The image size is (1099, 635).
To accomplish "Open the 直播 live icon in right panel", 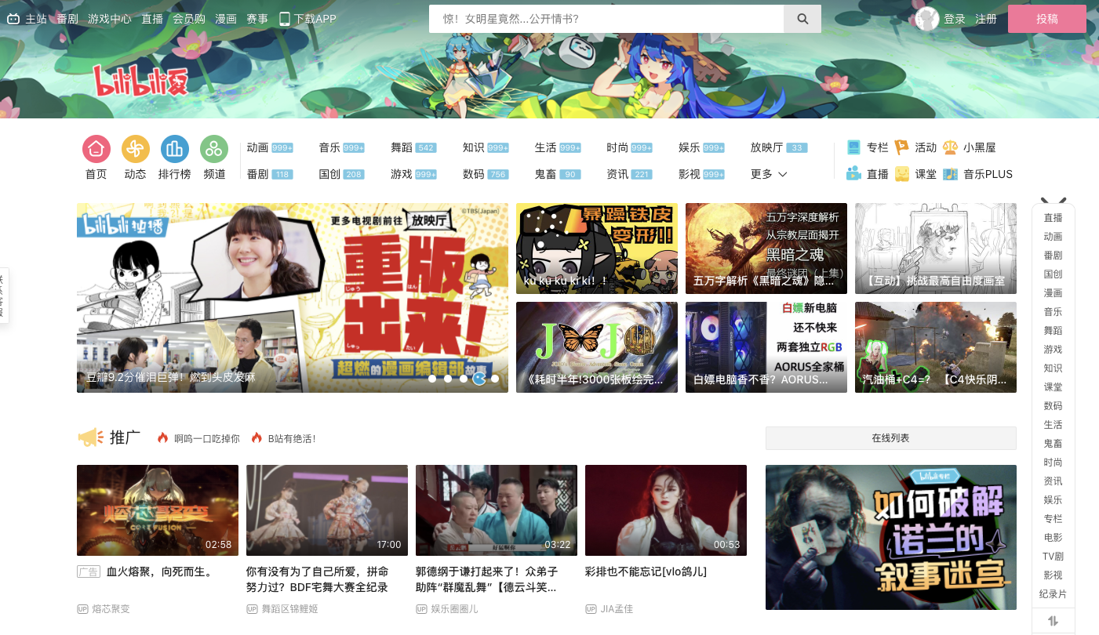I will coord(854,174).
